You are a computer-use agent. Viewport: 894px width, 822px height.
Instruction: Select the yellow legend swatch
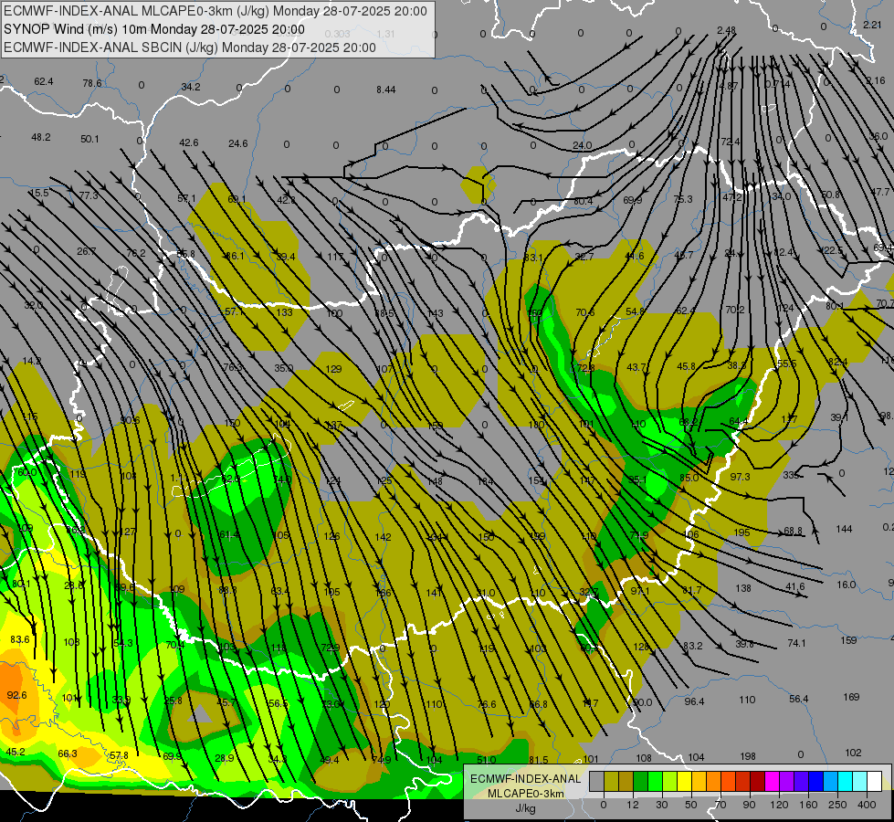point(684,781)
